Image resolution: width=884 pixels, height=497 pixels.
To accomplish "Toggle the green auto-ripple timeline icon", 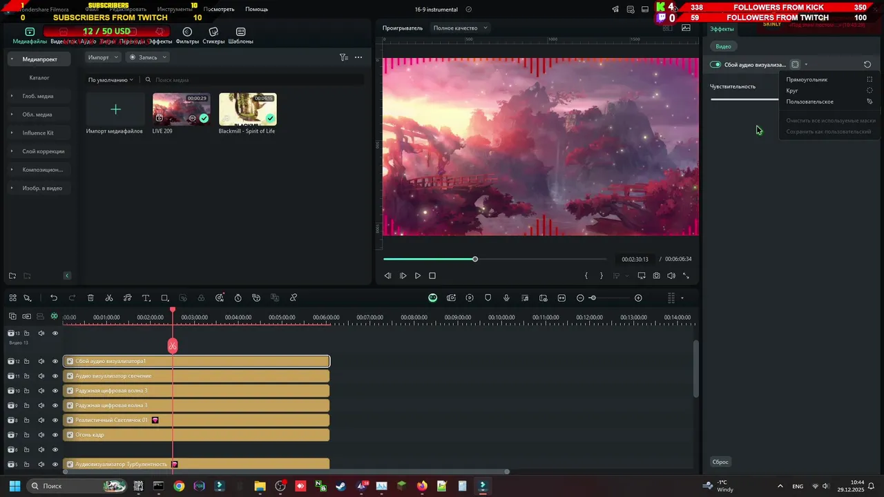I will pos(54,316).
